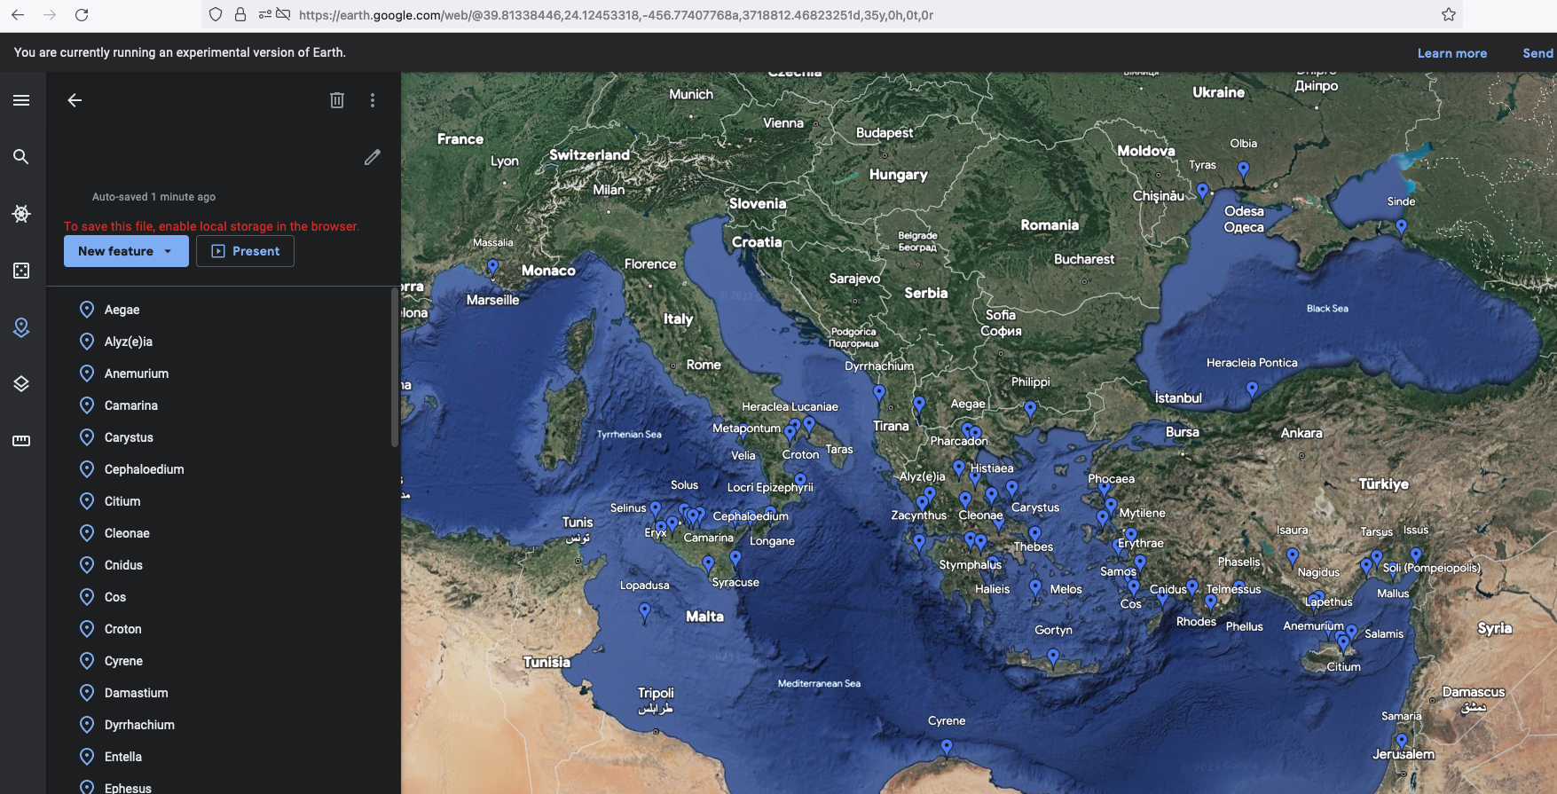1557x794 pixels.
Task: Choose Dyrrhachium from the list
Action: pos(139,725)
